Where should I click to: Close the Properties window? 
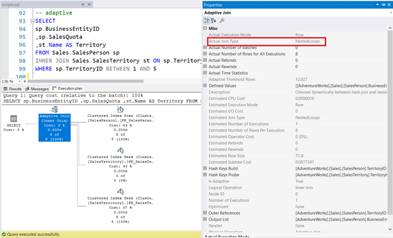(x=389, y=4)
